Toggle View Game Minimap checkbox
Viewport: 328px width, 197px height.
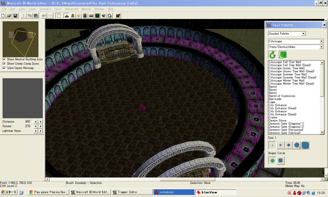(4, 68)
